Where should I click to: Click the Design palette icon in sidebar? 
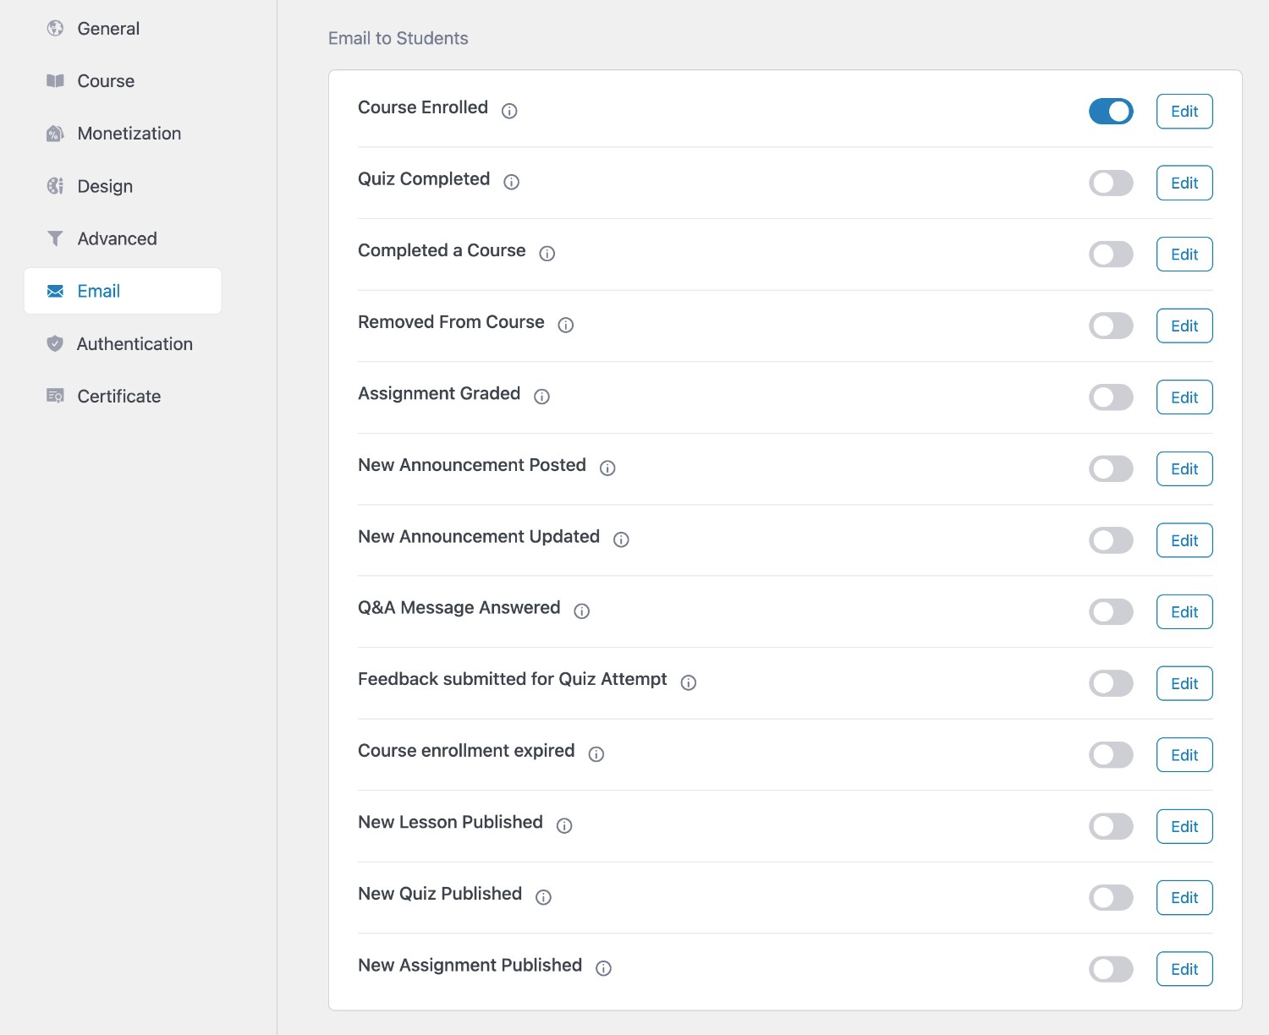(55, 186)
